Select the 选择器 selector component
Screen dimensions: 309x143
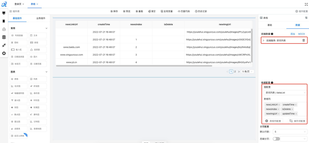tap(38, 50)
